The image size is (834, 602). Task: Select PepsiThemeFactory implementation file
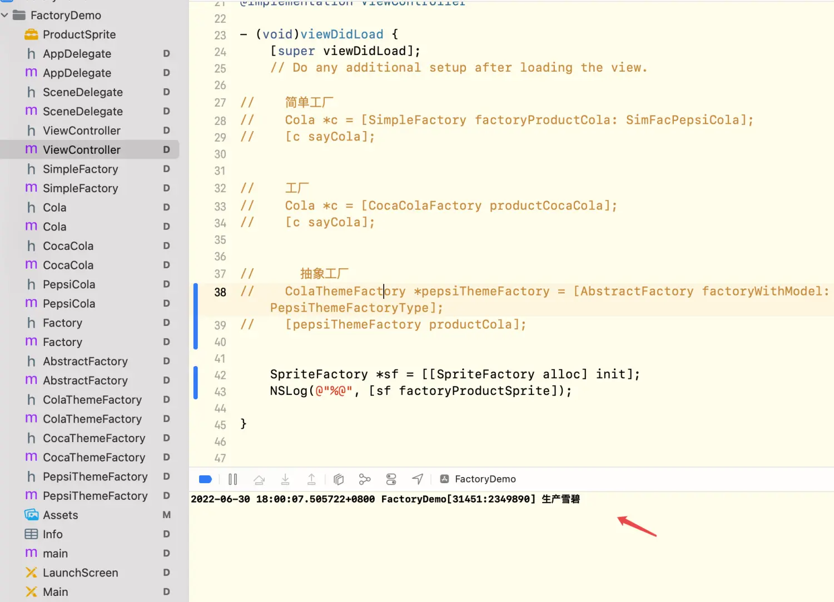(x=95, y=496)
